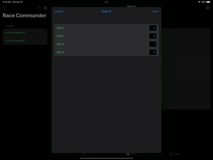Add a new league with plus icon
The height and width of the screenshot is (160, 213).
45,8
